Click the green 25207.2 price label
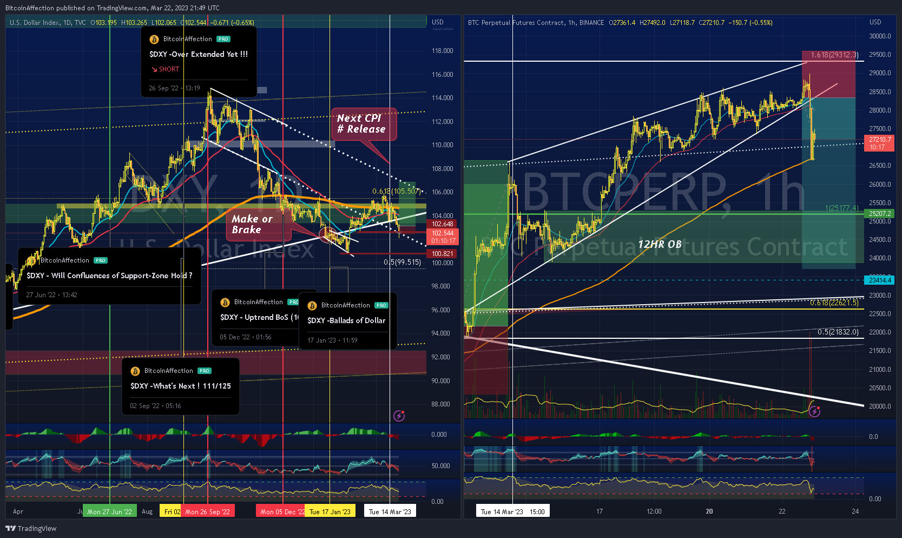 coord(879,213)
